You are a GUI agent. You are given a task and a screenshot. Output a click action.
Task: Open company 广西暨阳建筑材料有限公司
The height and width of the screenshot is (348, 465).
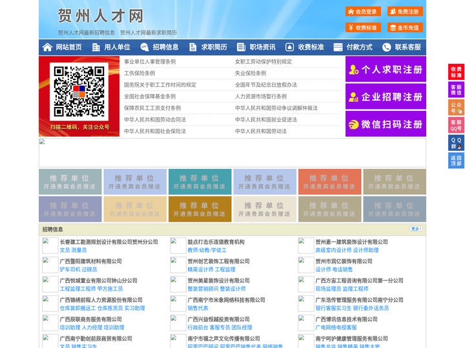click(91, 261)
